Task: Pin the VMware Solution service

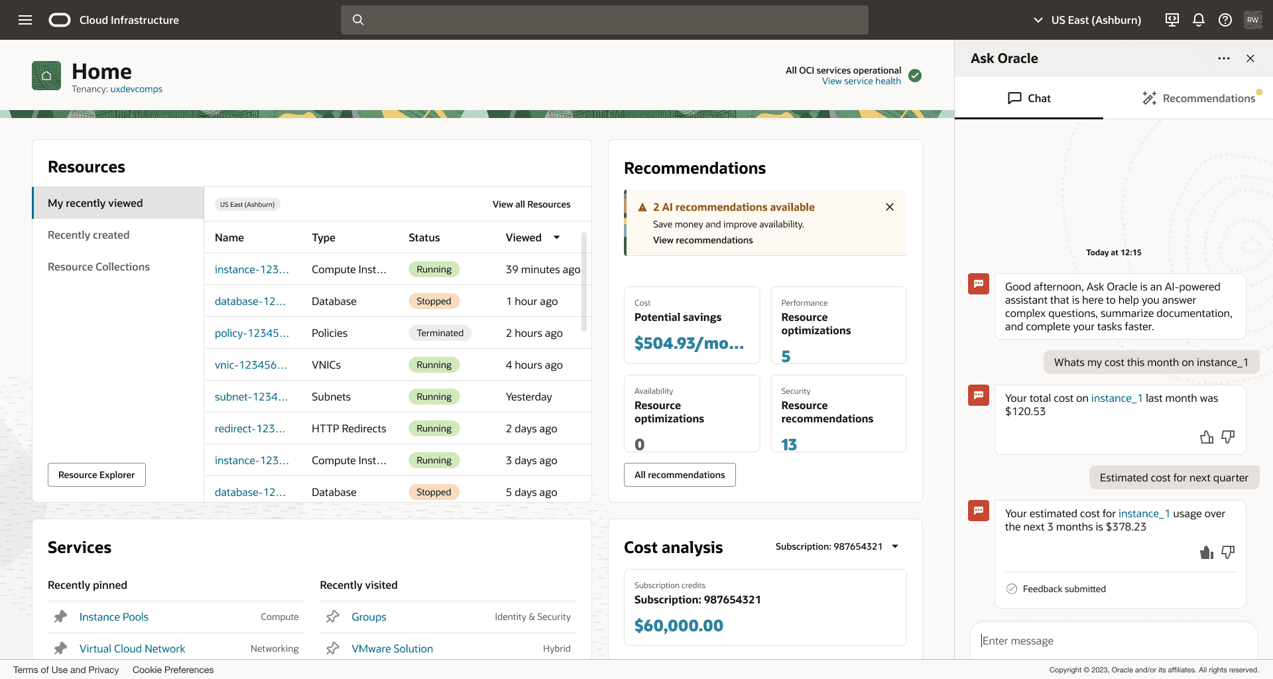Action: (333, 648)
